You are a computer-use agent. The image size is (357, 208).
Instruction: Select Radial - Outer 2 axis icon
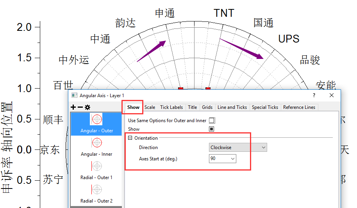click(97, 190)
